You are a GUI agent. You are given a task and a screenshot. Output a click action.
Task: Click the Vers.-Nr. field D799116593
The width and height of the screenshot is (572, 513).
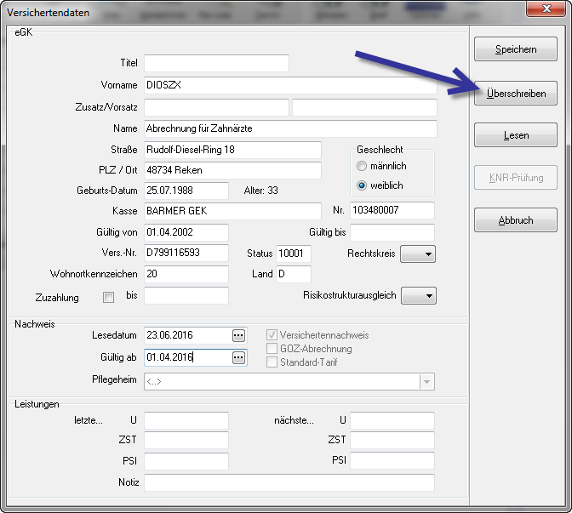pyautogui.click(x=186, y=254)
